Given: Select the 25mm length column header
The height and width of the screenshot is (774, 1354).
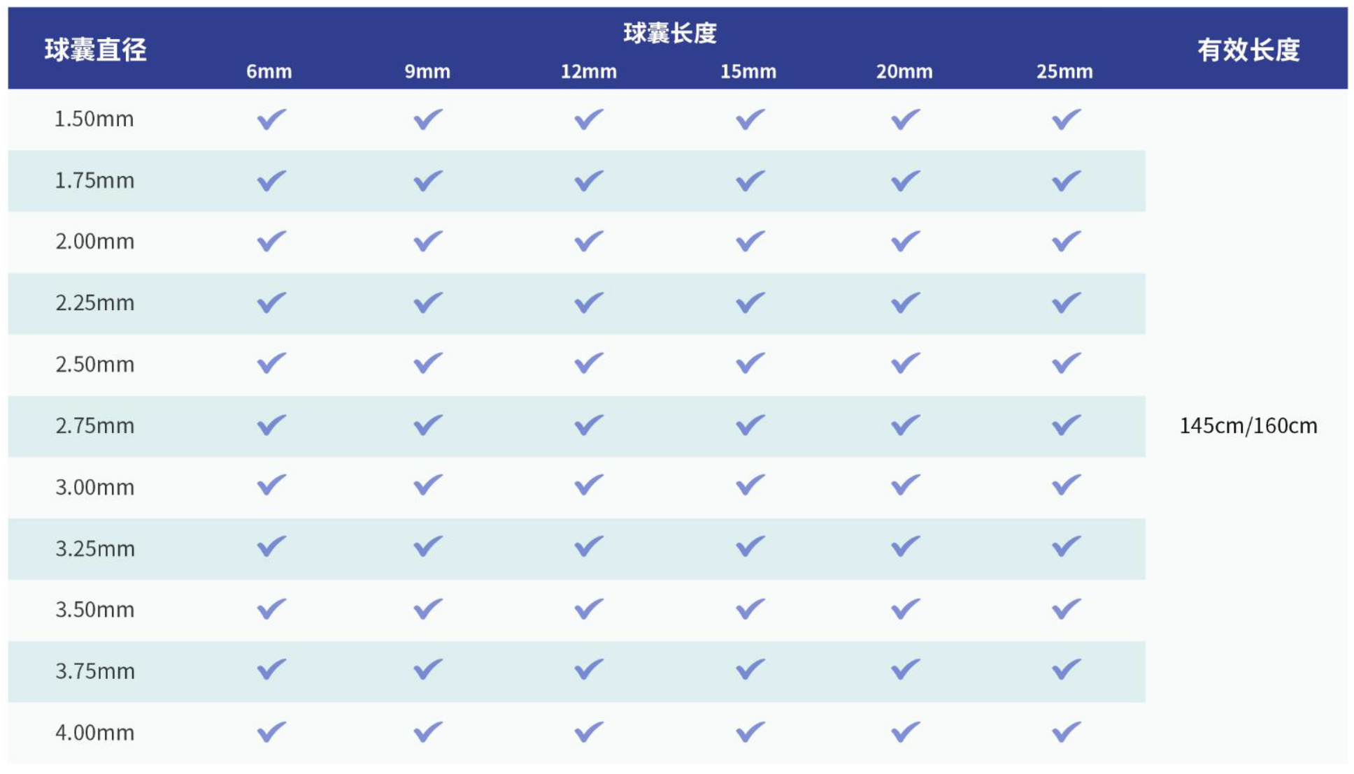Looking at the screenshot, I should [1064, 71].
